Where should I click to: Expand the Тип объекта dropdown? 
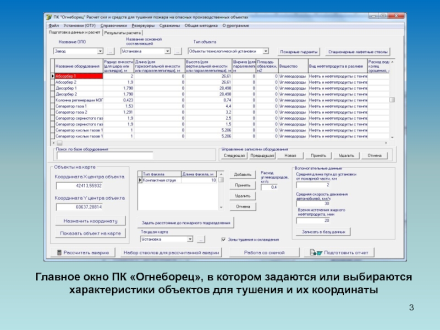coord(266,51)
